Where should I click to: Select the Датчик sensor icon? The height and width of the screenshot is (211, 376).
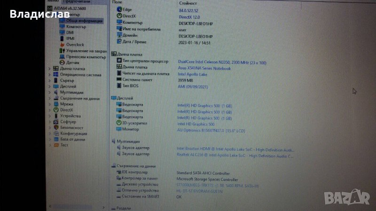tap(63, 62)
